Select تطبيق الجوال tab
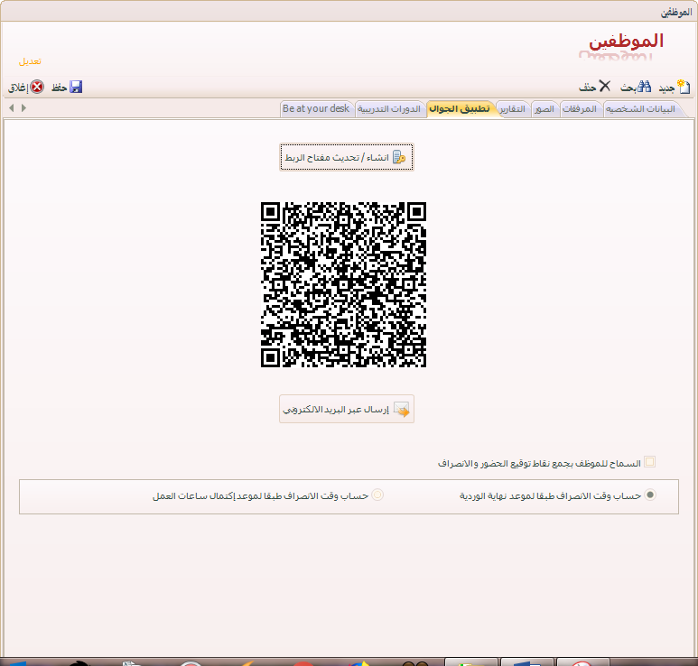Viewport: 698px width, 666px height. tap(460, 109)
